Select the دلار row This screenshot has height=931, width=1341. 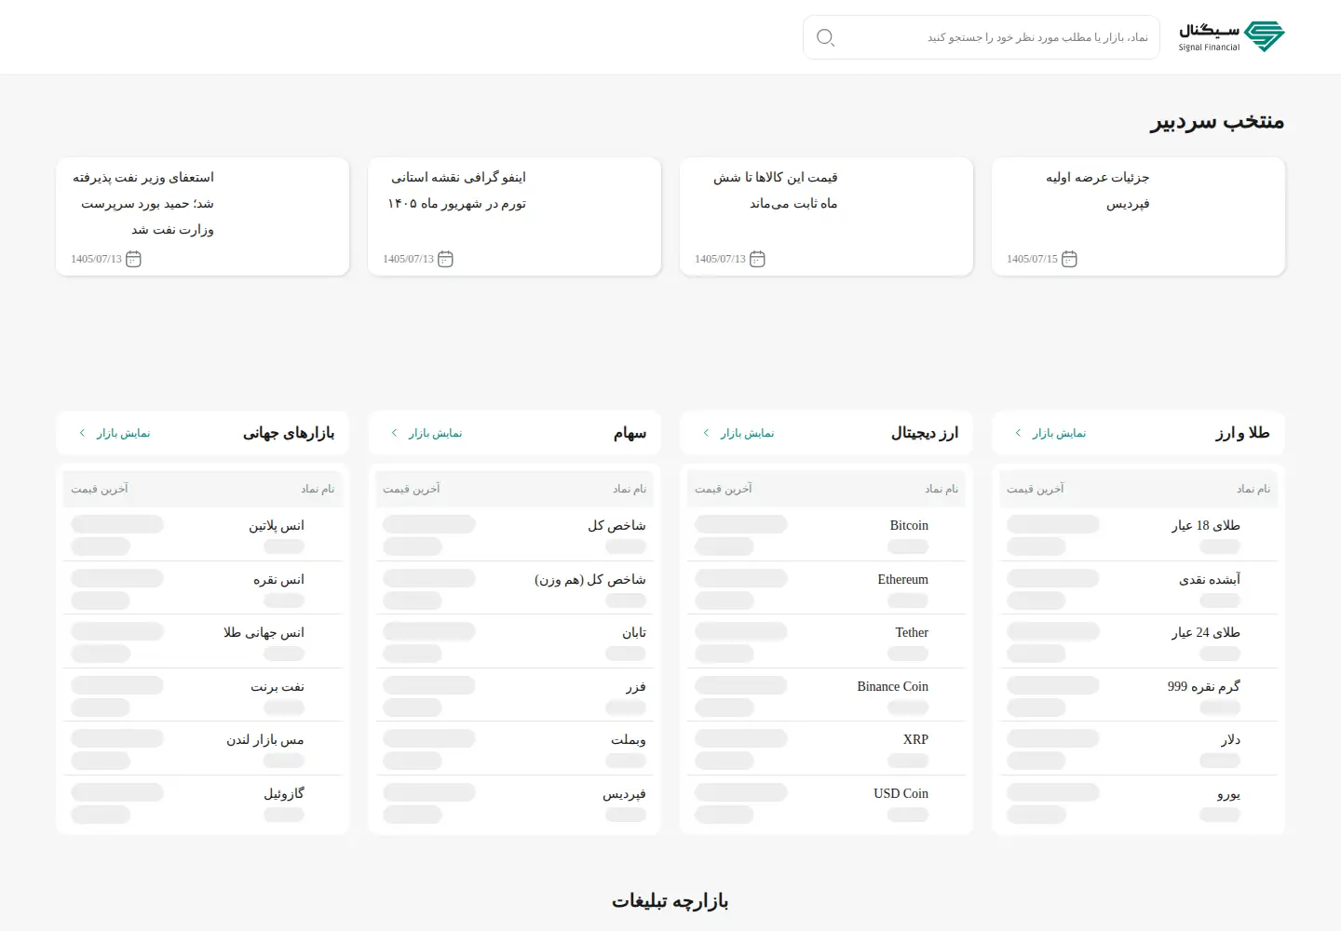click(x=1138, y=749)
